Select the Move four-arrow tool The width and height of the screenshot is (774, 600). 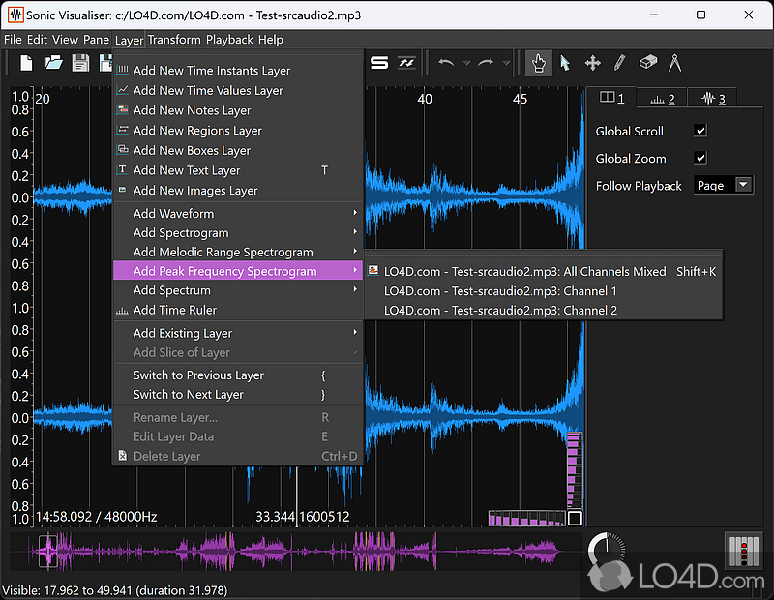pyautogui.click(x=592, y=63)
